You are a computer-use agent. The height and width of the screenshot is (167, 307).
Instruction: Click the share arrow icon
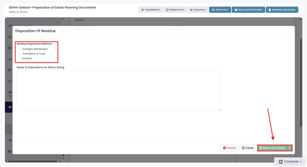pyautogui.click(x=214, y=10)
